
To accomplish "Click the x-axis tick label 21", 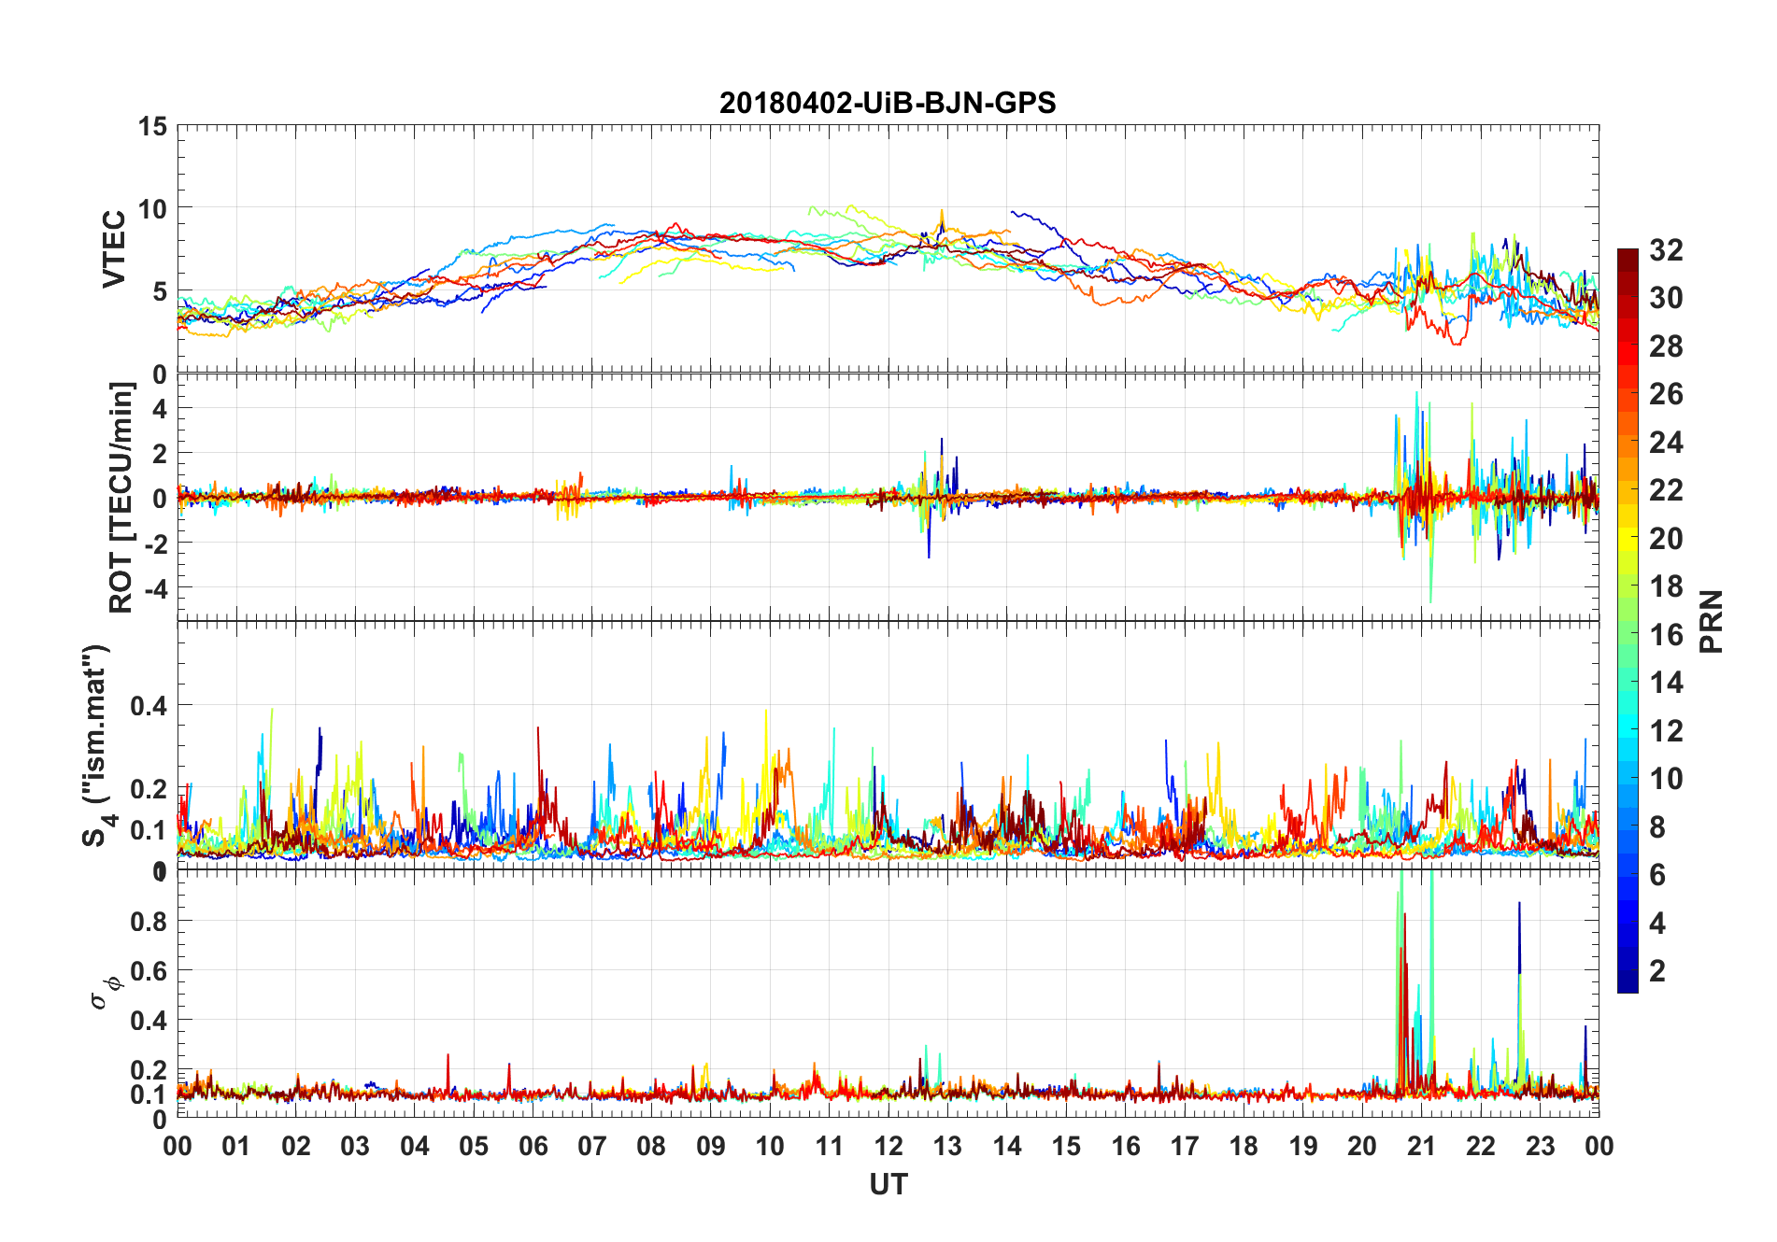I will coord(1422,1146).
